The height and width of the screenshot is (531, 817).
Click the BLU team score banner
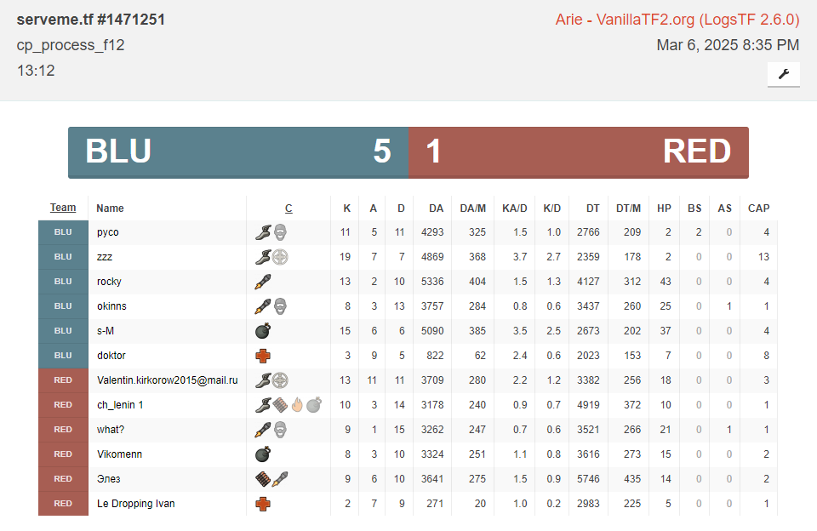238,152
